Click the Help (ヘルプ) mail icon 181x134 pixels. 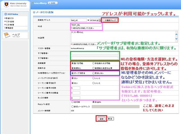pyautogui.click(x=7, y=35)
